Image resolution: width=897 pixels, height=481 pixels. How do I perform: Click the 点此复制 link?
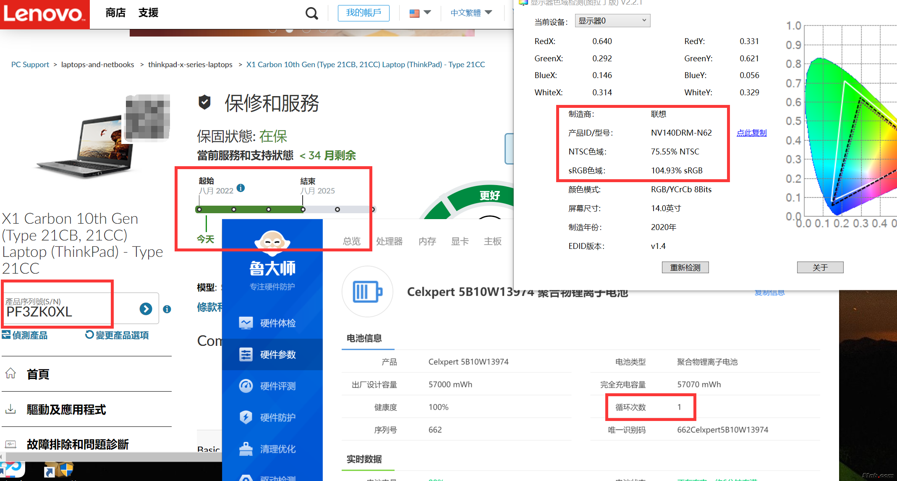(751, 133)
